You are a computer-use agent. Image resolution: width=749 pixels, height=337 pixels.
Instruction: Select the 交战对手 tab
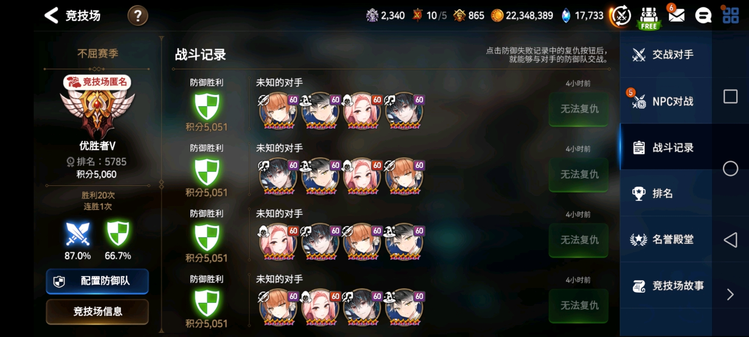pyautogui.click(x=666, y=55)
